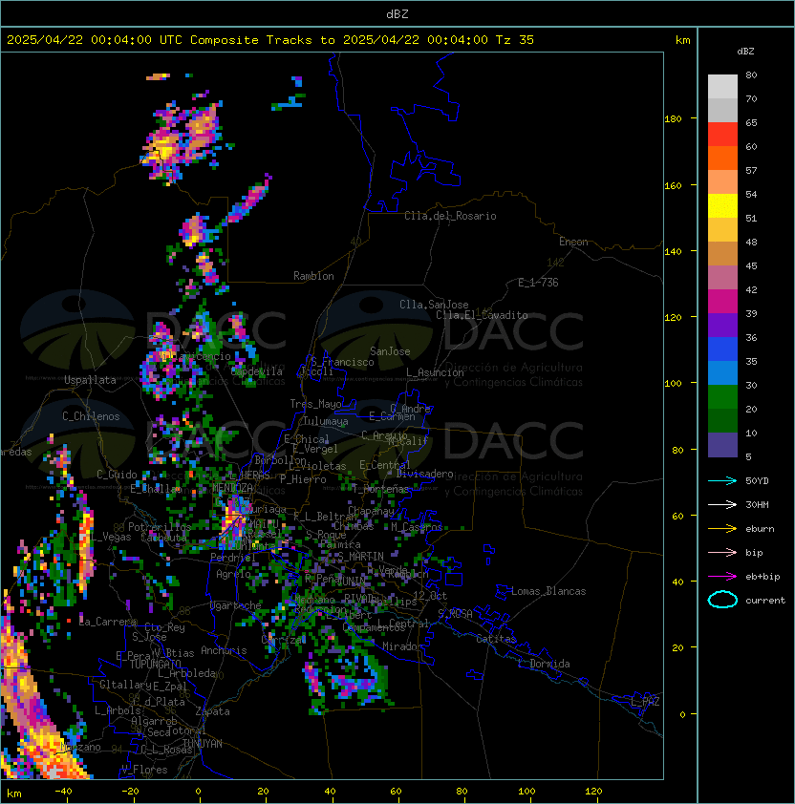The height and width of the screenshot is (804, 795).
Task: Click the 50YD legend label
Action: [757, 481]
